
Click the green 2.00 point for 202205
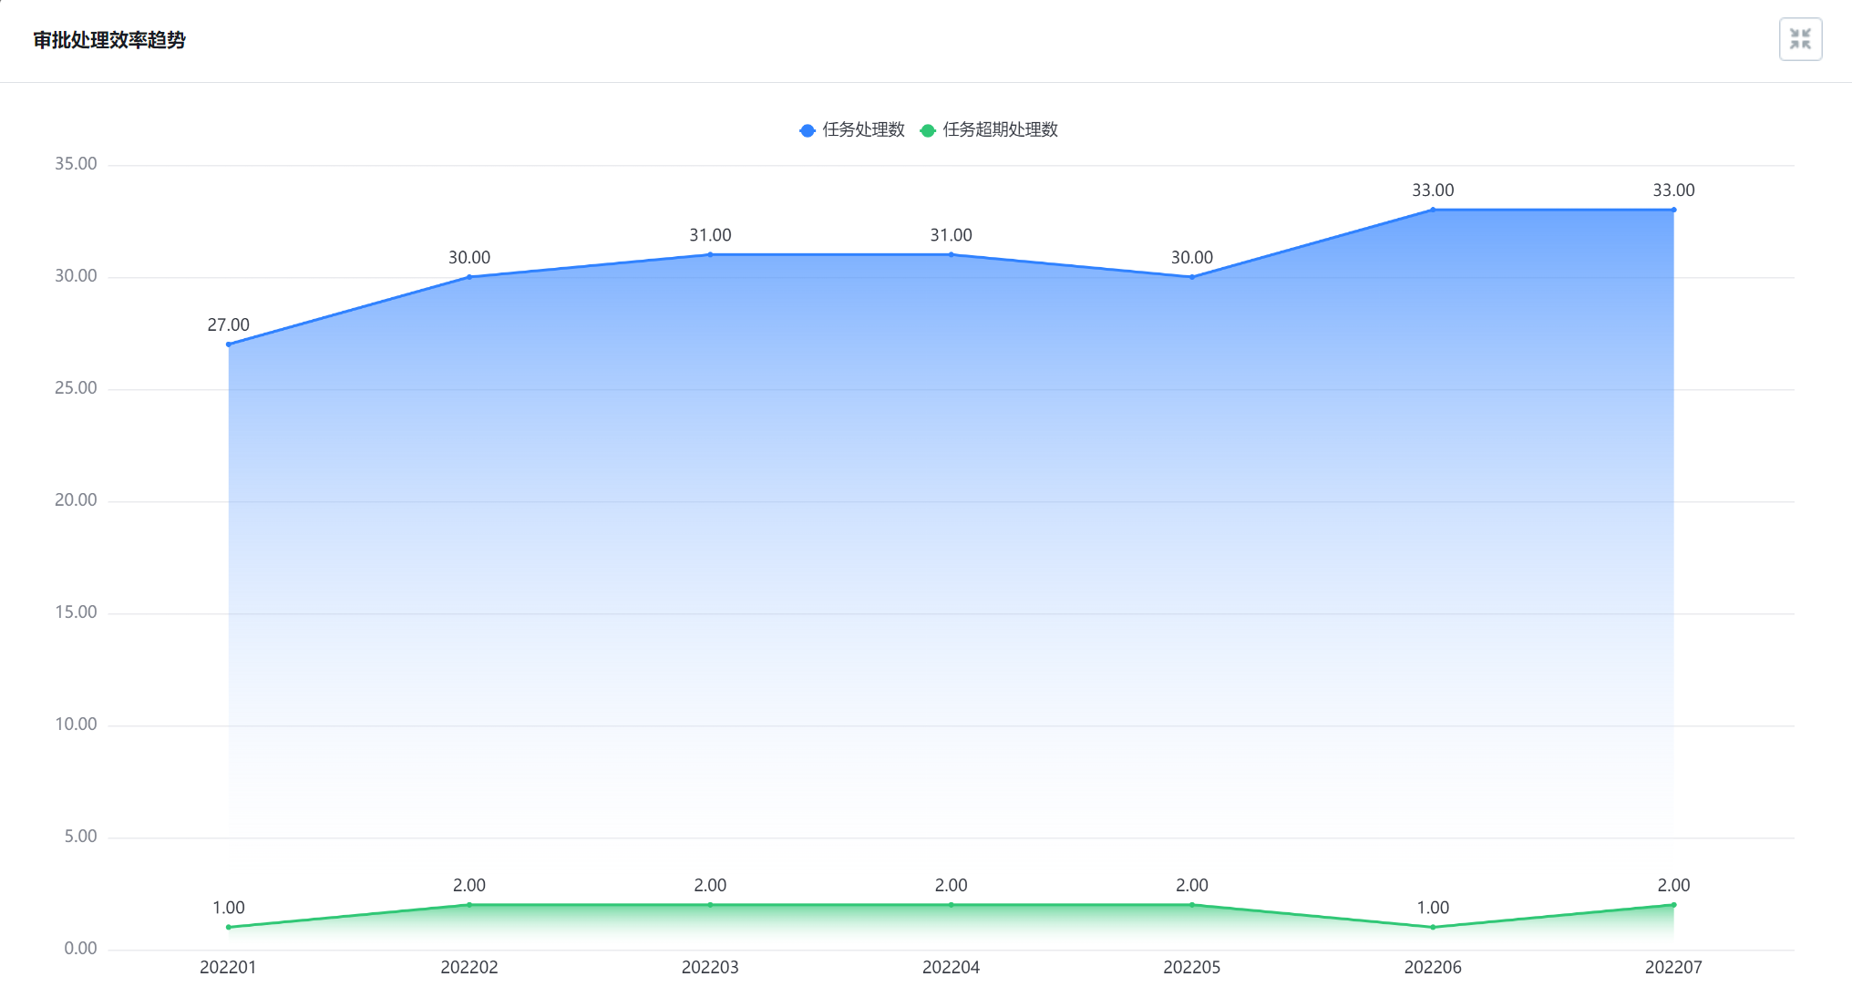coord(1192,905)
